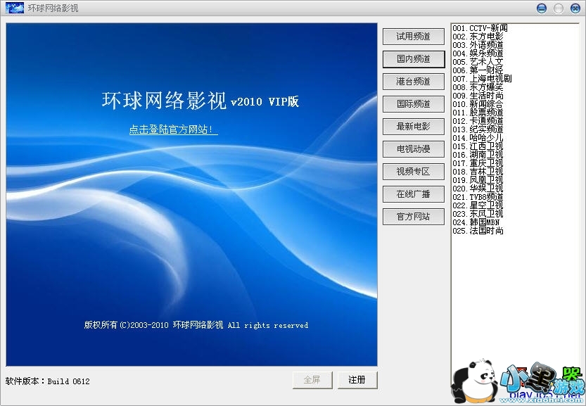
Task: Open the 最新电影 section
Action: click(x=414, y=127)
